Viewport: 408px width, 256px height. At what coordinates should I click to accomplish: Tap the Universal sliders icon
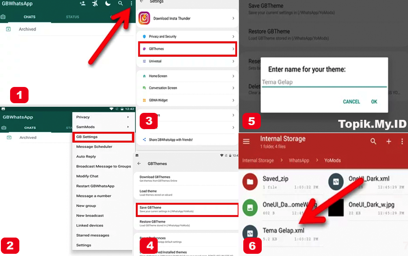[x=144, y=61]
